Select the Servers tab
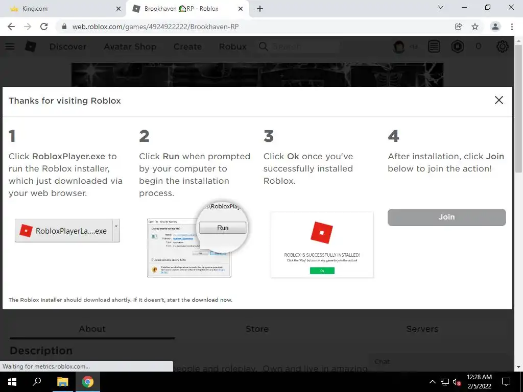The width and height of the screenshot is (523, 392). [x=422, y=329]
